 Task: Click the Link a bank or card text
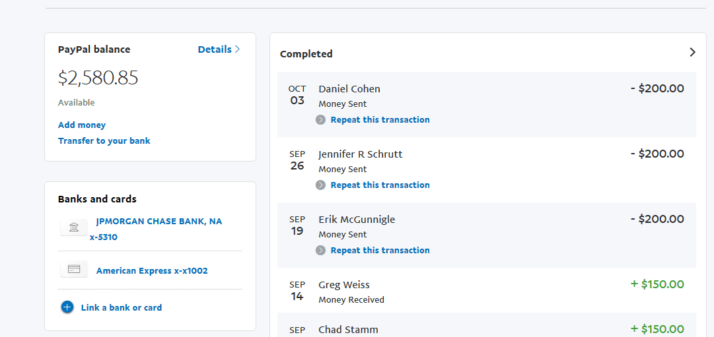122,308
